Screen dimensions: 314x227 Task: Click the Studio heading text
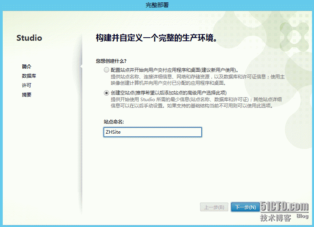tap(29, 38)
